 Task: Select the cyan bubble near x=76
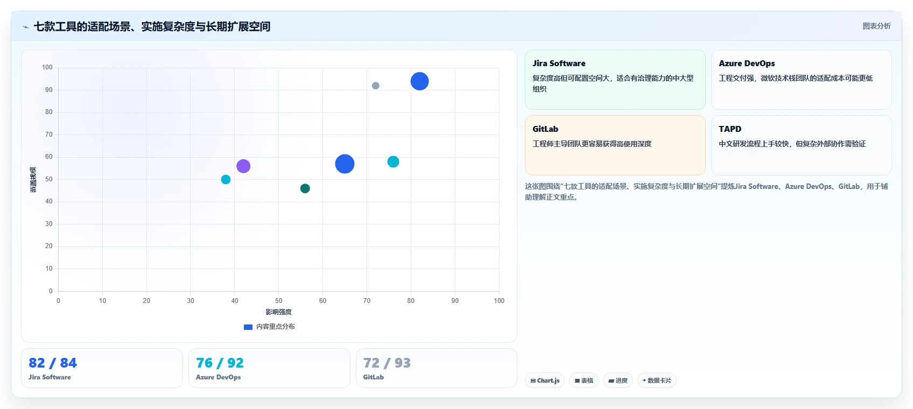click(393, 161)
